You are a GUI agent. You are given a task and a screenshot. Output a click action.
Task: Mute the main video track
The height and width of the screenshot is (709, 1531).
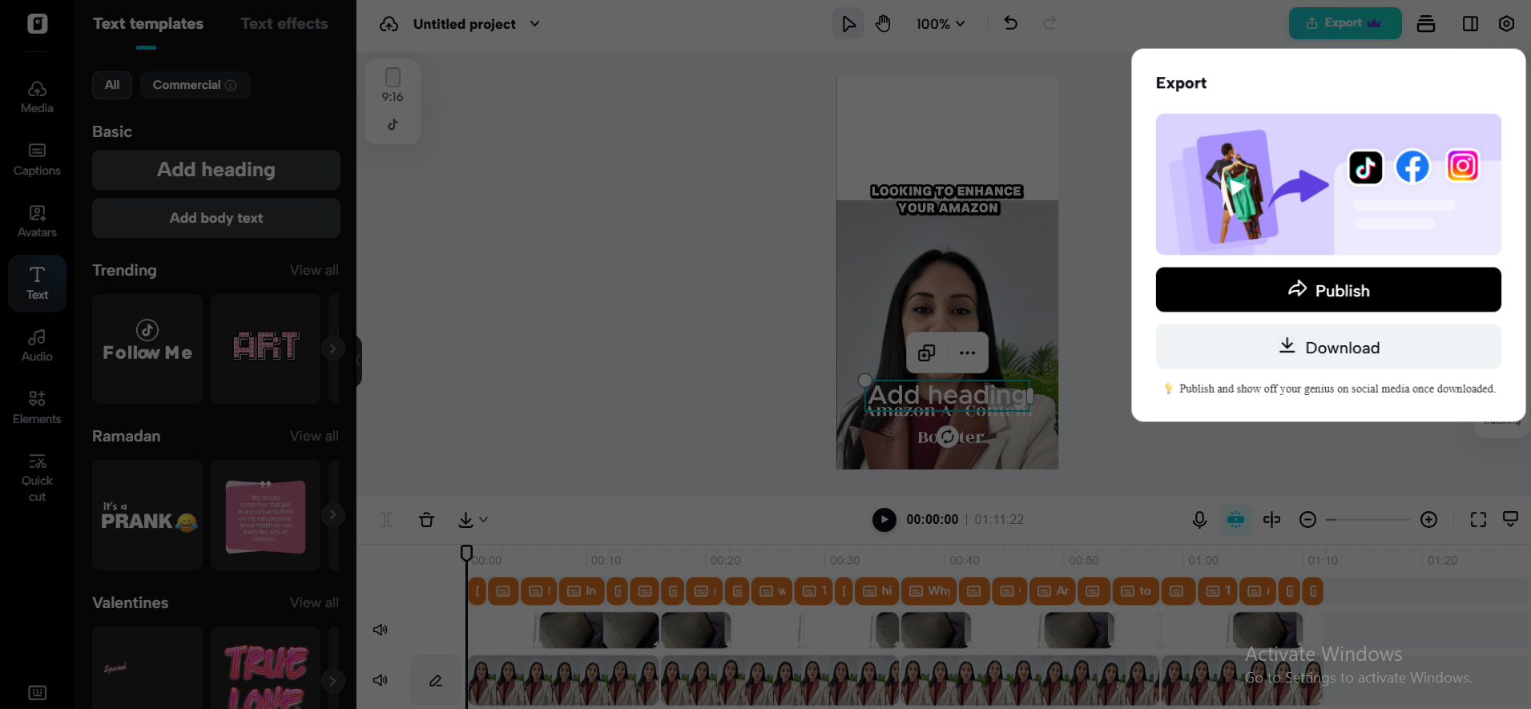(381, 680)
